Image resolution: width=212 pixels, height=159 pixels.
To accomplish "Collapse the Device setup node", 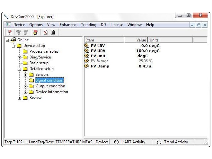I will [x=13, y=46].
